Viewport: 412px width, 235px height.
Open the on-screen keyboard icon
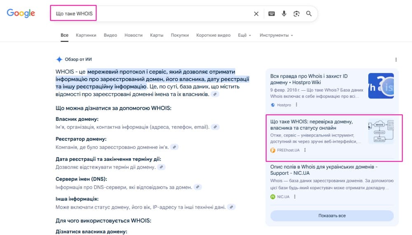pos(272,14)
